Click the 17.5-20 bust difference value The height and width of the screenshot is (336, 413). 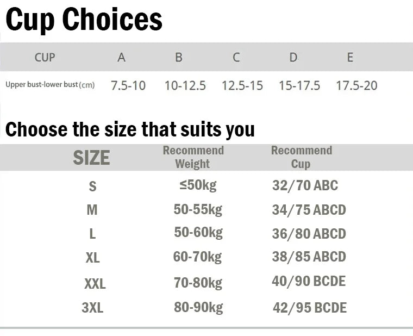(x=356, y=85)
